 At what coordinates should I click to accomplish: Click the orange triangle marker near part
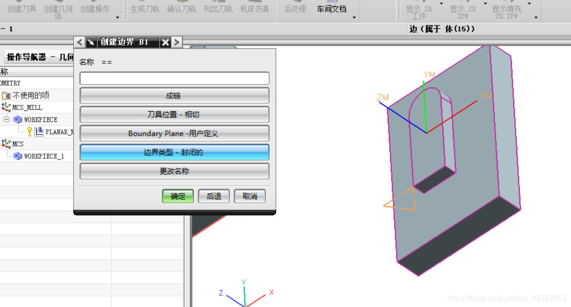(401, 199)
